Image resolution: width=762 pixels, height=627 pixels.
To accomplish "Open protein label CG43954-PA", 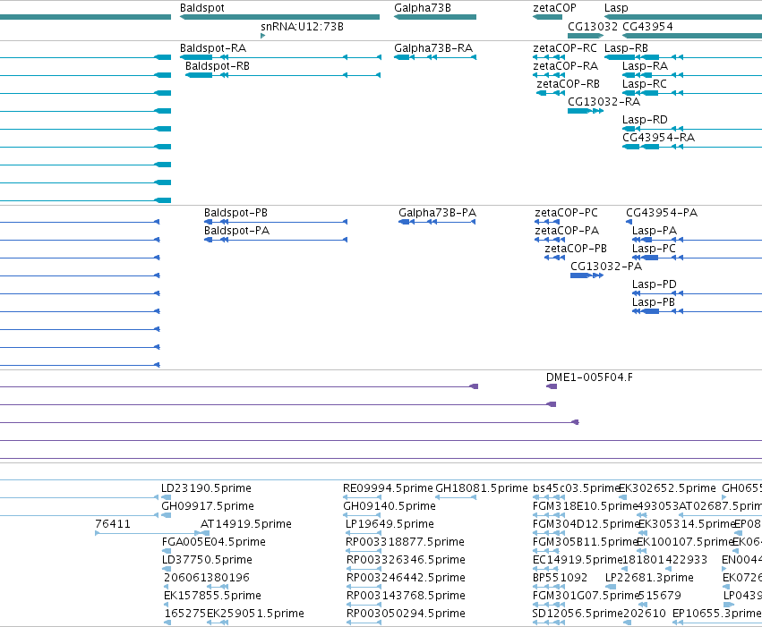I will pyautogui.click(x=662, y=213).
